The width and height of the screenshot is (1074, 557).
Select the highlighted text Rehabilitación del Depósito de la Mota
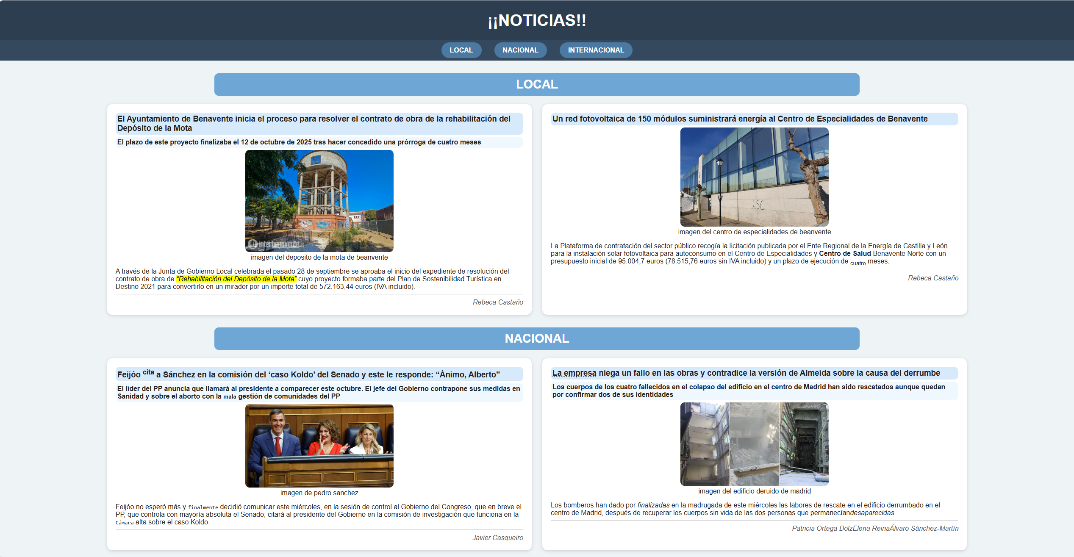pos(237,279)
